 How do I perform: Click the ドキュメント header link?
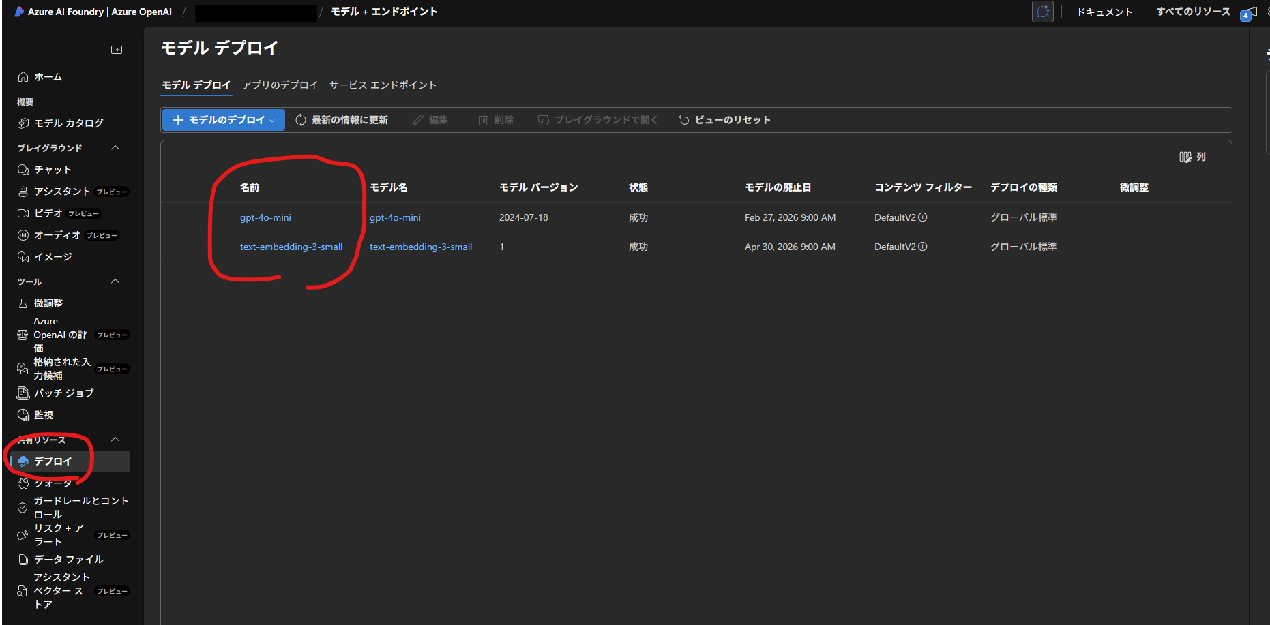[x=1105, y=12]
